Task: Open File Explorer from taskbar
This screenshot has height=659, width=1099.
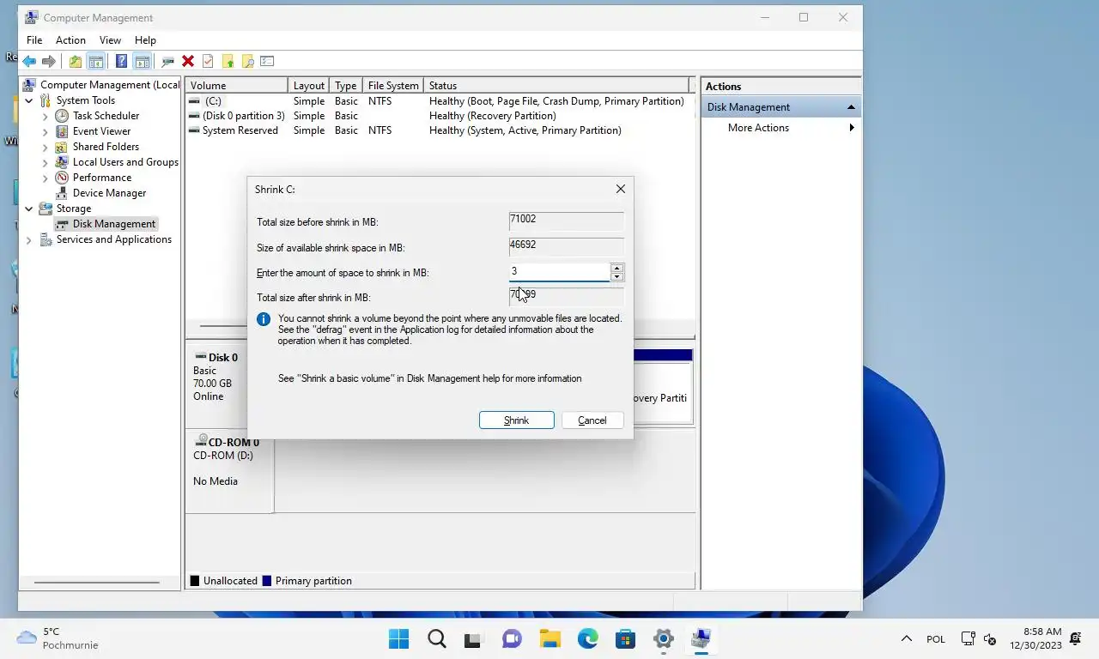Action: [549, 638]
